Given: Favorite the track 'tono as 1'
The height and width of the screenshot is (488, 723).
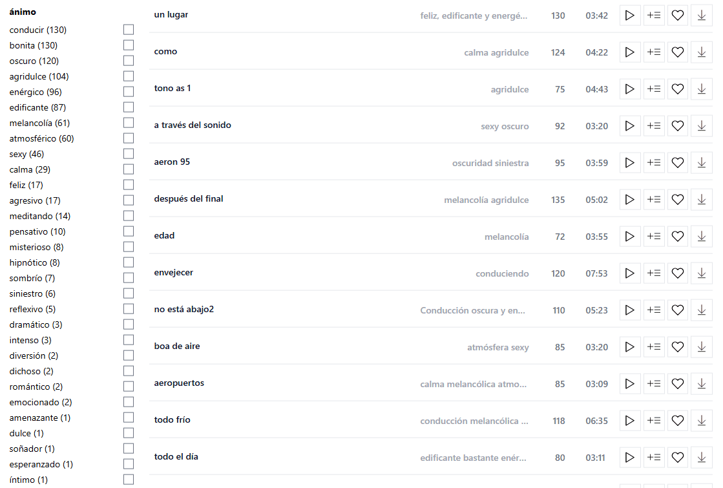Looking at the screenshot, I should 678,89.
